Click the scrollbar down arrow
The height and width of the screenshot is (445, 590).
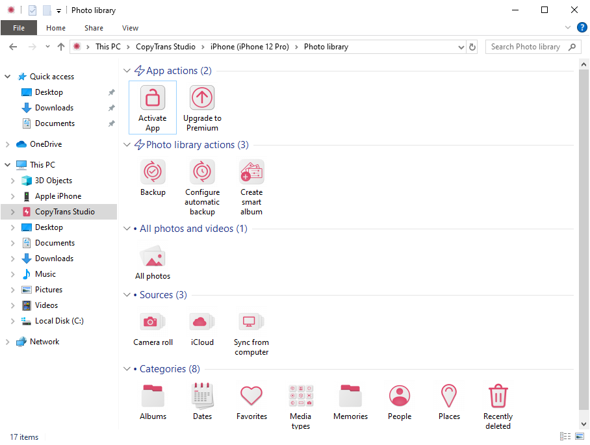584,424
